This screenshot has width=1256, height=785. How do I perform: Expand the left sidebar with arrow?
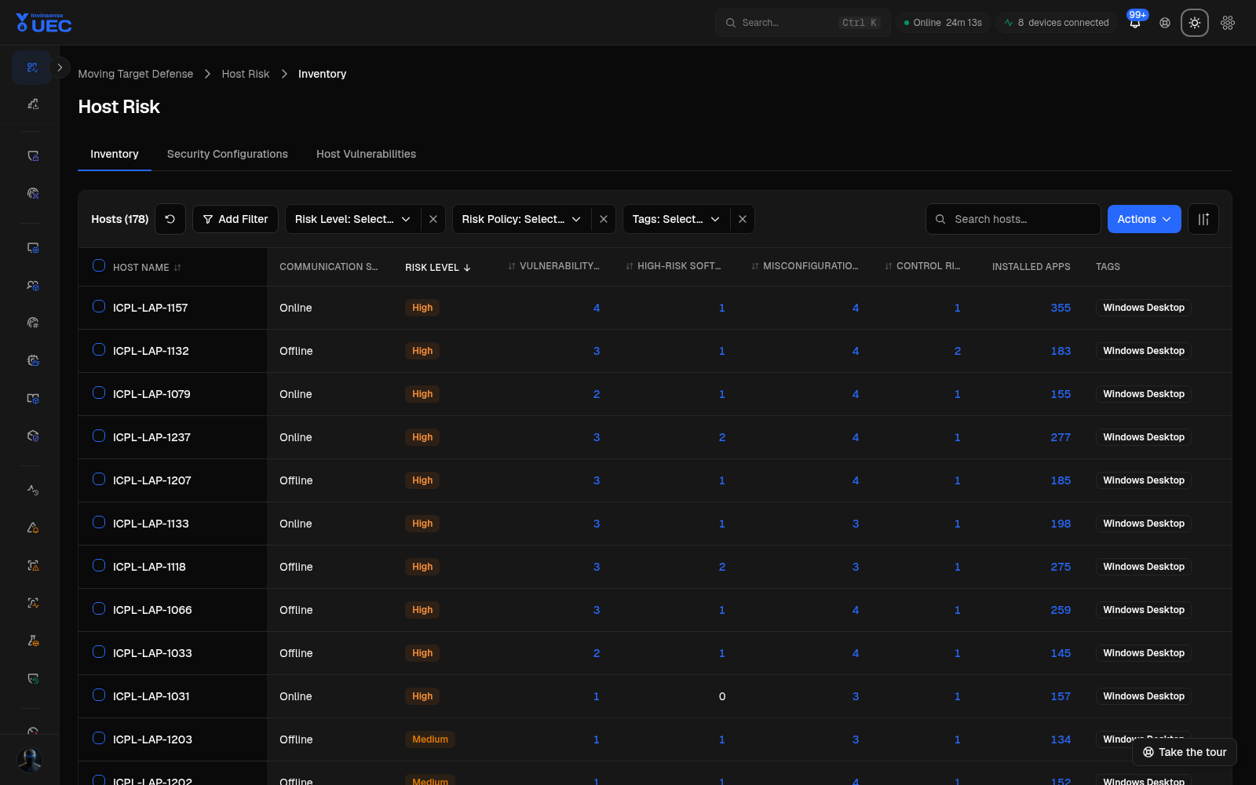tap(60, 68)
